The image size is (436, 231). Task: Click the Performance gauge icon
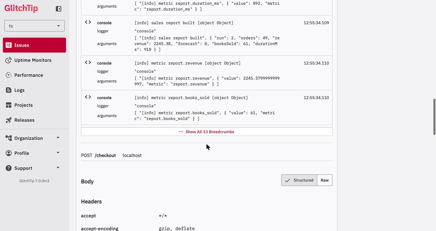(x=9, y=75)
